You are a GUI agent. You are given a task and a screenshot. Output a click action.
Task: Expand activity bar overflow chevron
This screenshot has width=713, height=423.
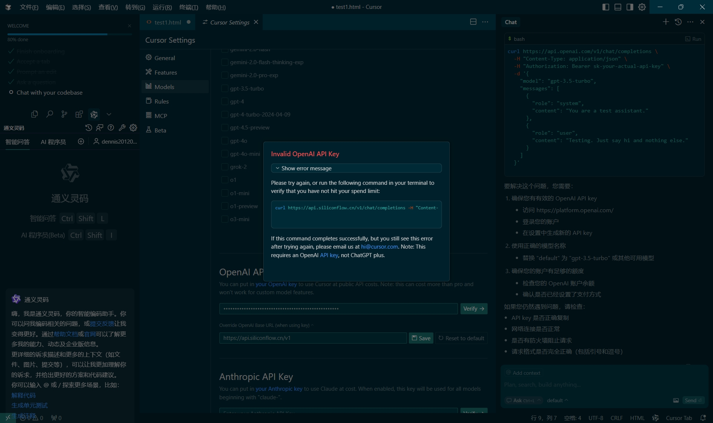109,114
